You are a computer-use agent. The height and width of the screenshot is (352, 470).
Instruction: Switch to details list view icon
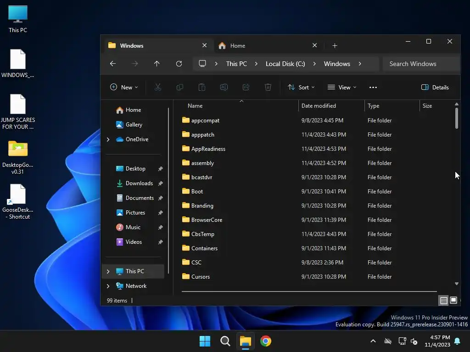444,300
